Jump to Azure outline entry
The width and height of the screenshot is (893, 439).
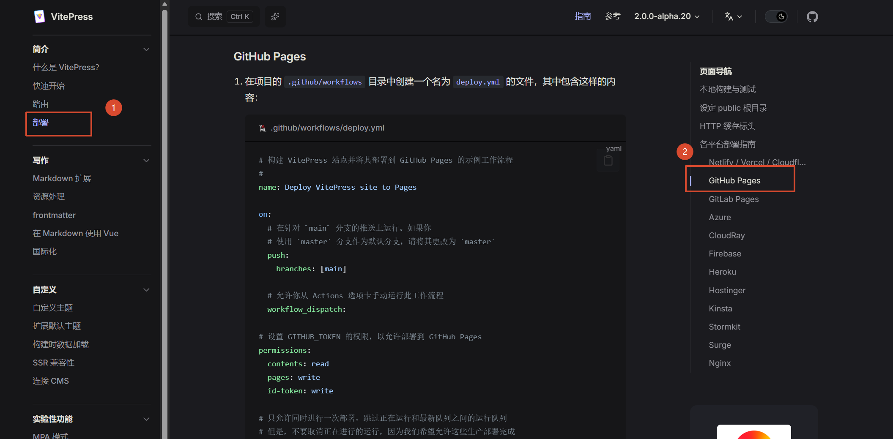pyautogui.click(x=720, y=217)
